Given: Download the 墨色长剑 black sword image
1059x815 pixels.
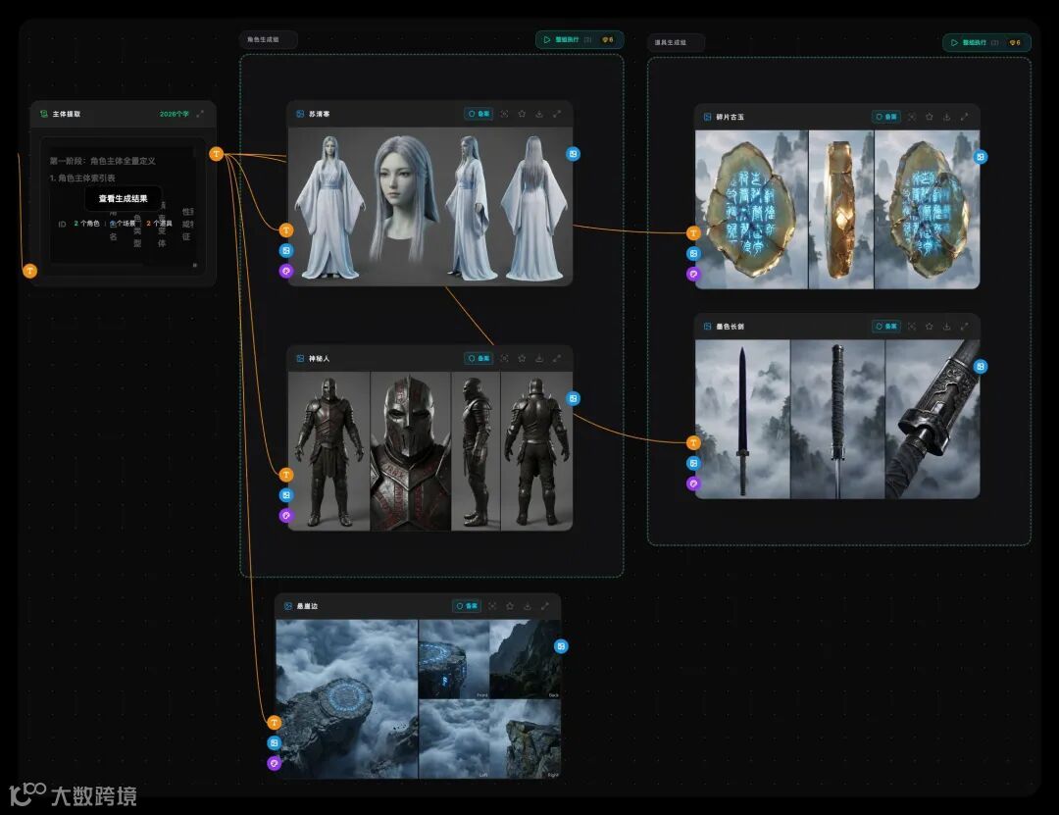Looking at the screenshot, I should pyautogui.click(x=947, y=327).
